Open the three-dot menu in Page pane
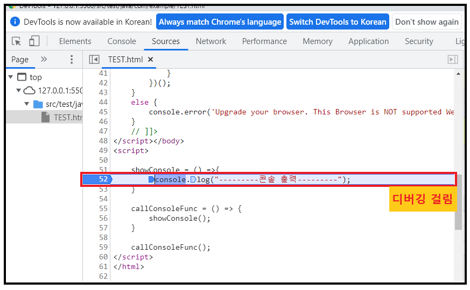Screen dimensions: 470x290 pos(72,60)
